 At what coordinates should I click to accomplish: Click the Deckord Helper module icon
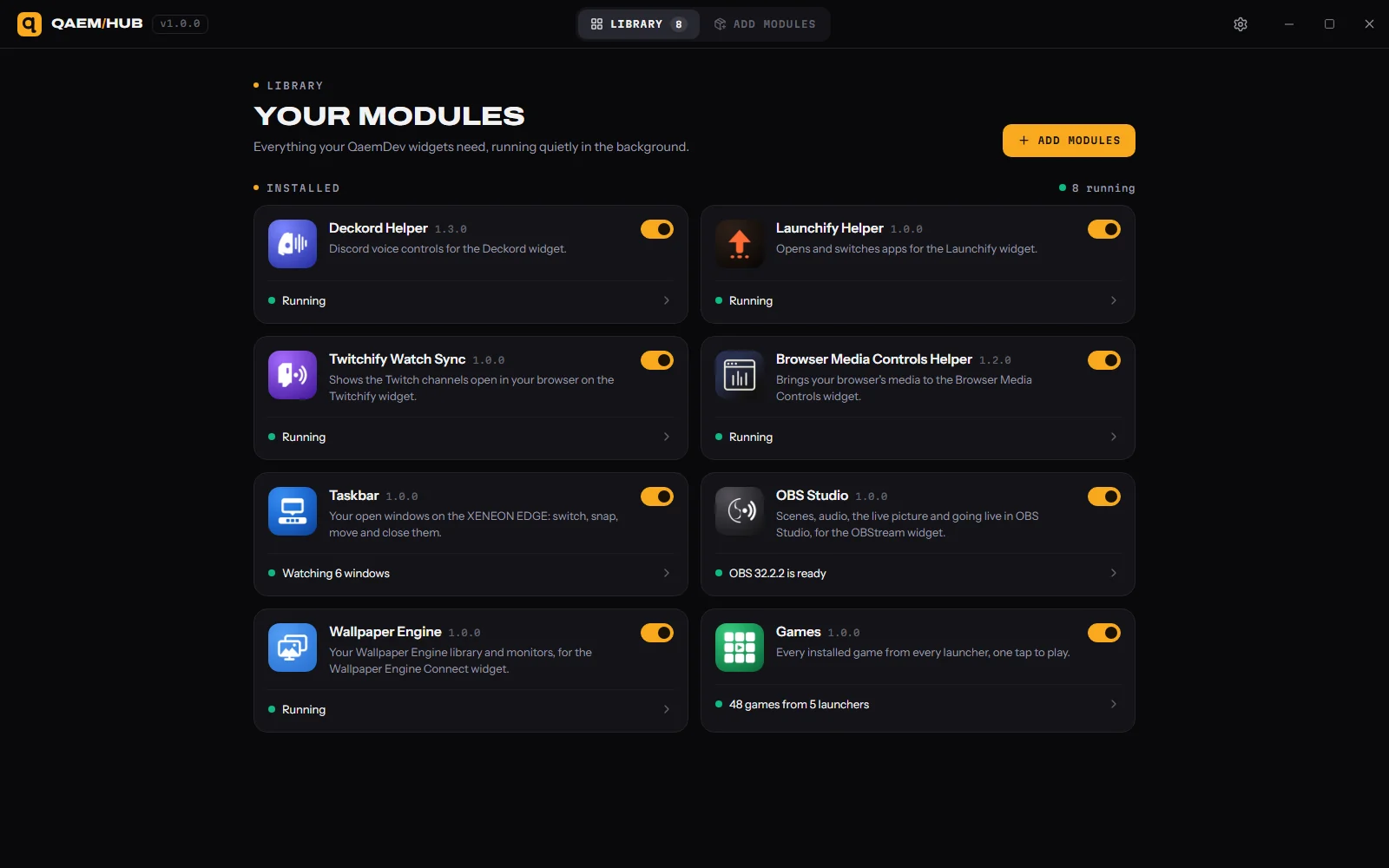coord(293,244)
